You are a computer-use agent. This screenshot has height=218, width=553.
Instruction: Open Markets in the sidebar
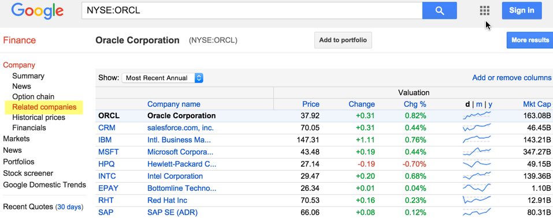(x=16, y=139)
